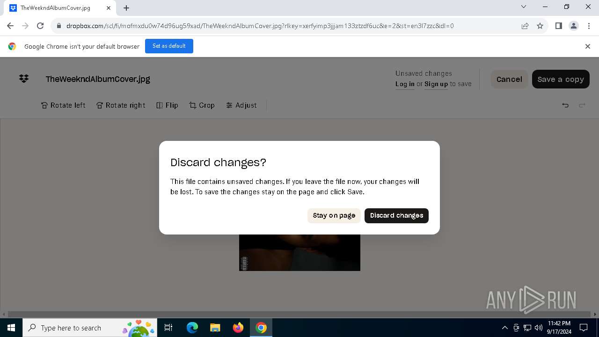Click the redo arrow icon

582,105
